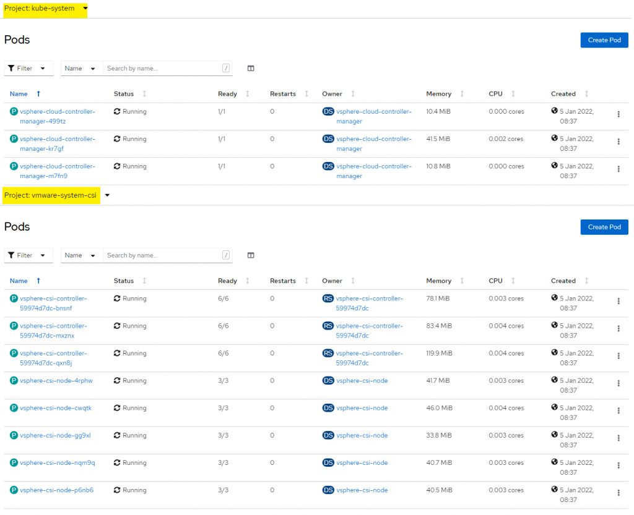Open the column management icon above the kube-system pods table

250,68
